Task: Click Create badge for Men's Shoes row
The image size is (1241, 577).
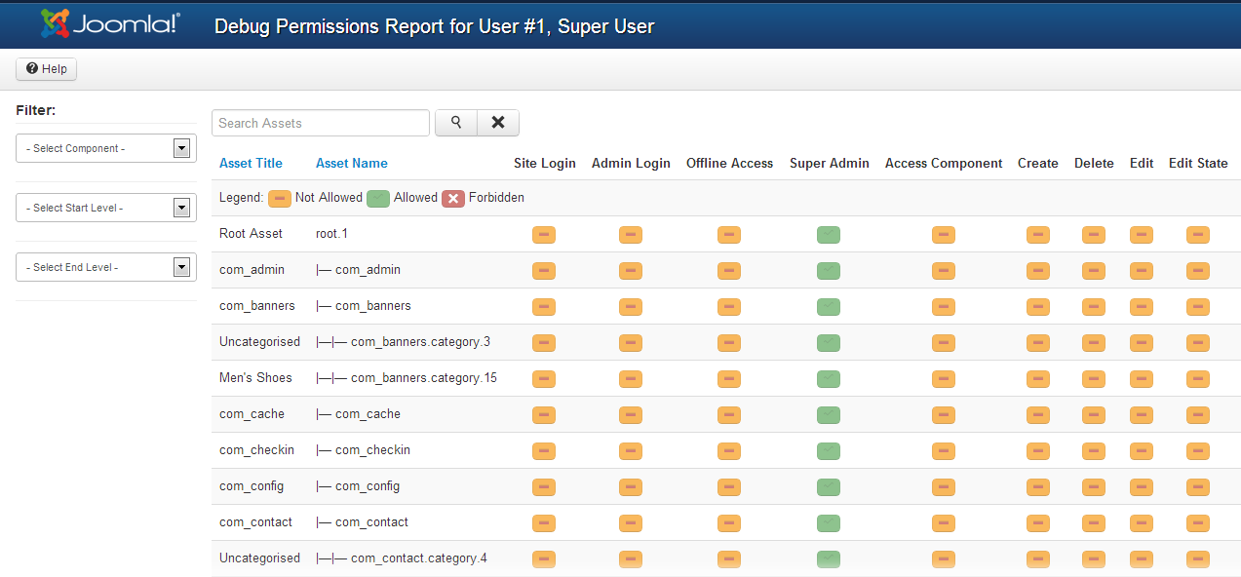Action: [x=1038, y=379]
